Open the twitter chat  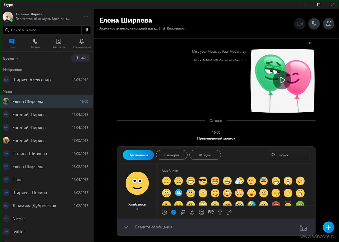(47, 232)
